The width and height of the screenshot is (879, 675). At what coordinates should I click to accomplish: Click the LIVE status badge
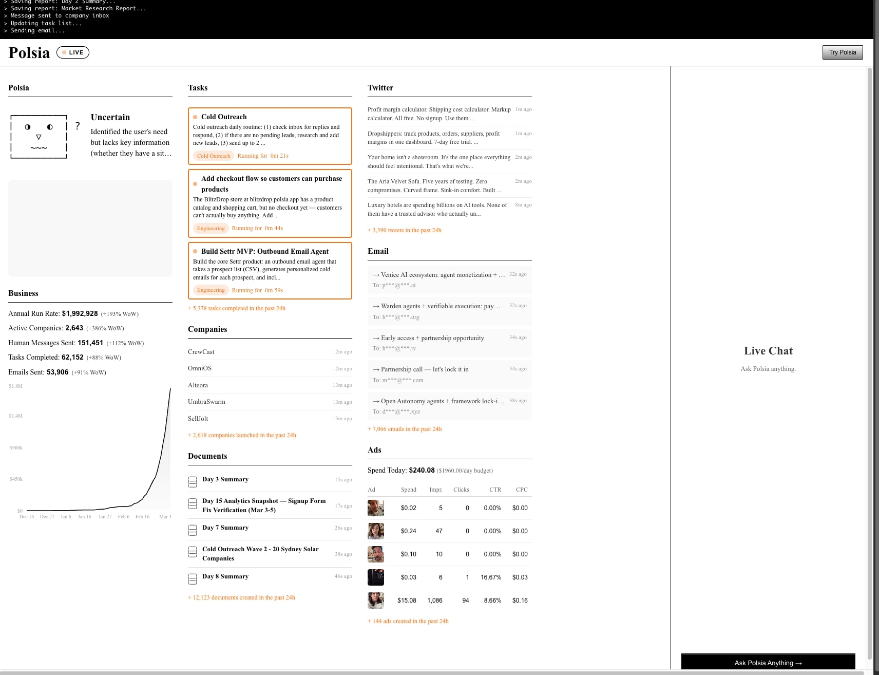pyautogui.click(x=73, y=52)
